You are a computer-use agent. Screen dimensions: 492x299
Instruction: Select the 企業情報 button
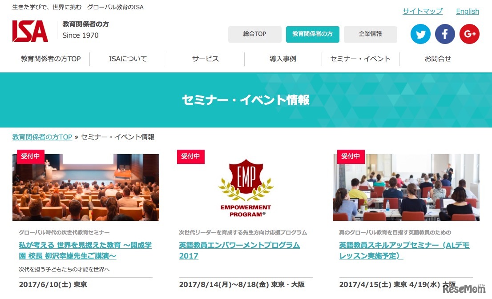tap(370, 34)
